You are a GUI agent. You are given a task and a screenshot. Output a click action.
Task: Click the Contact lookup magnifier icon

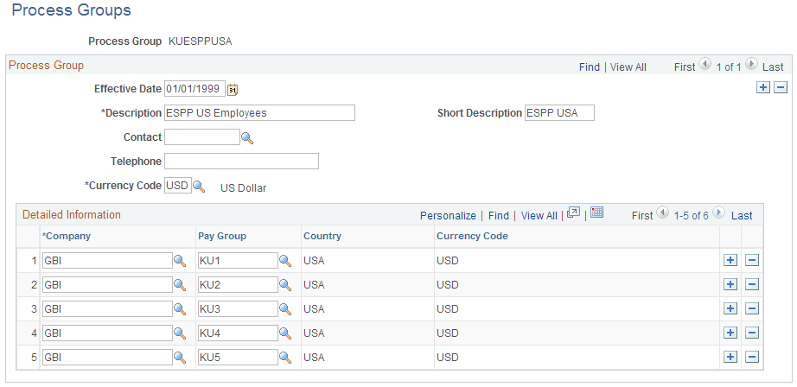point(246,137)
